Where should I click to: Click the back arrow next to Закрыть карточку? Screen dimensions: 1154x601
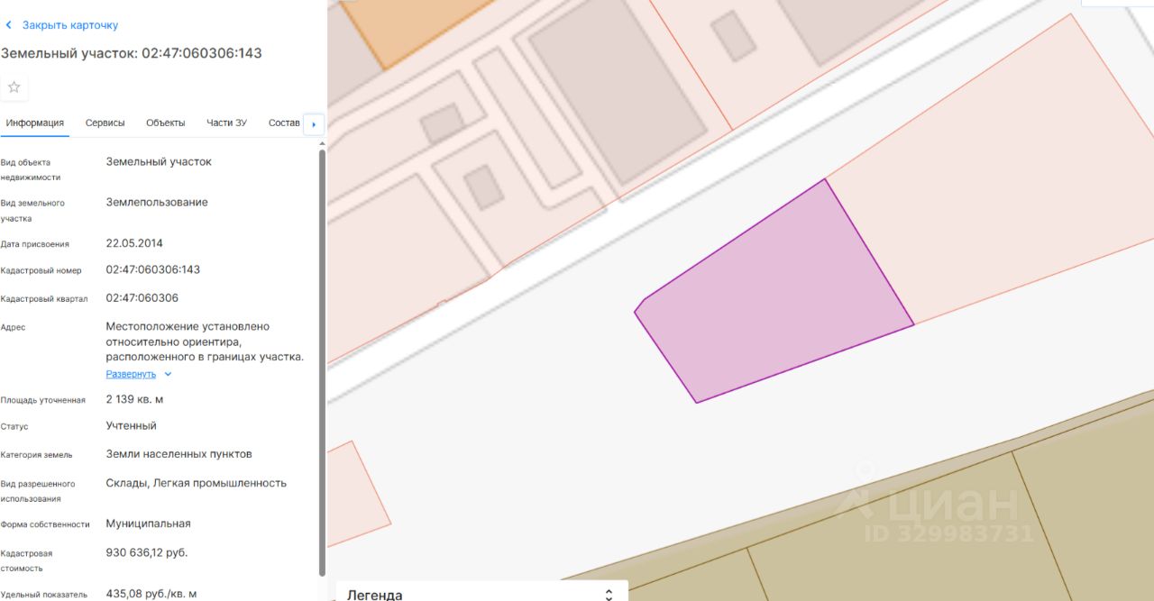click(x=9, y=25)
